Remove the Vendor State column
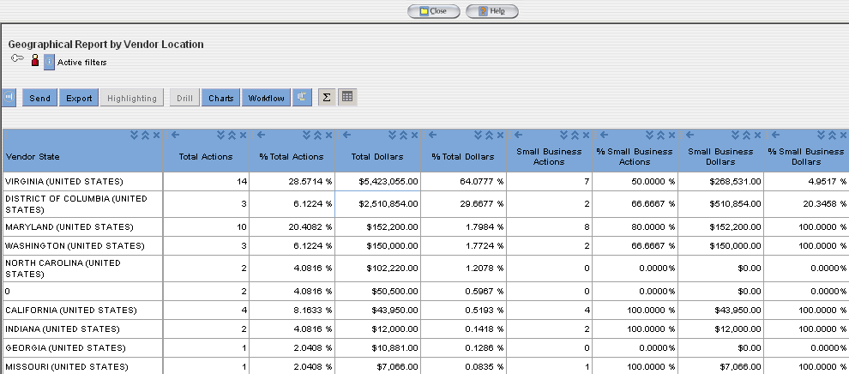The image size is (849, 374). point(156,136)
